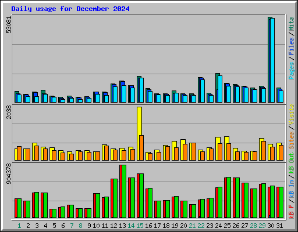Select day 10 on the x-axis
The image size is (298, 232).
(96, 226)
